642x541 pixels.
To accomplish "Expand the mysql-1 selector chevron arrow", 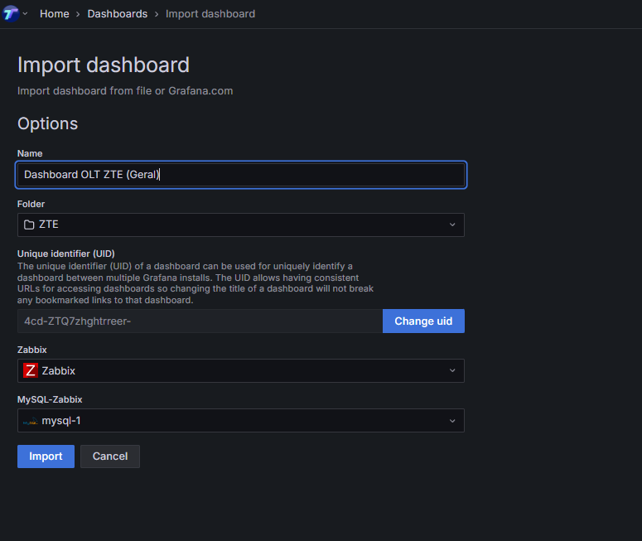I will point(452,421).
